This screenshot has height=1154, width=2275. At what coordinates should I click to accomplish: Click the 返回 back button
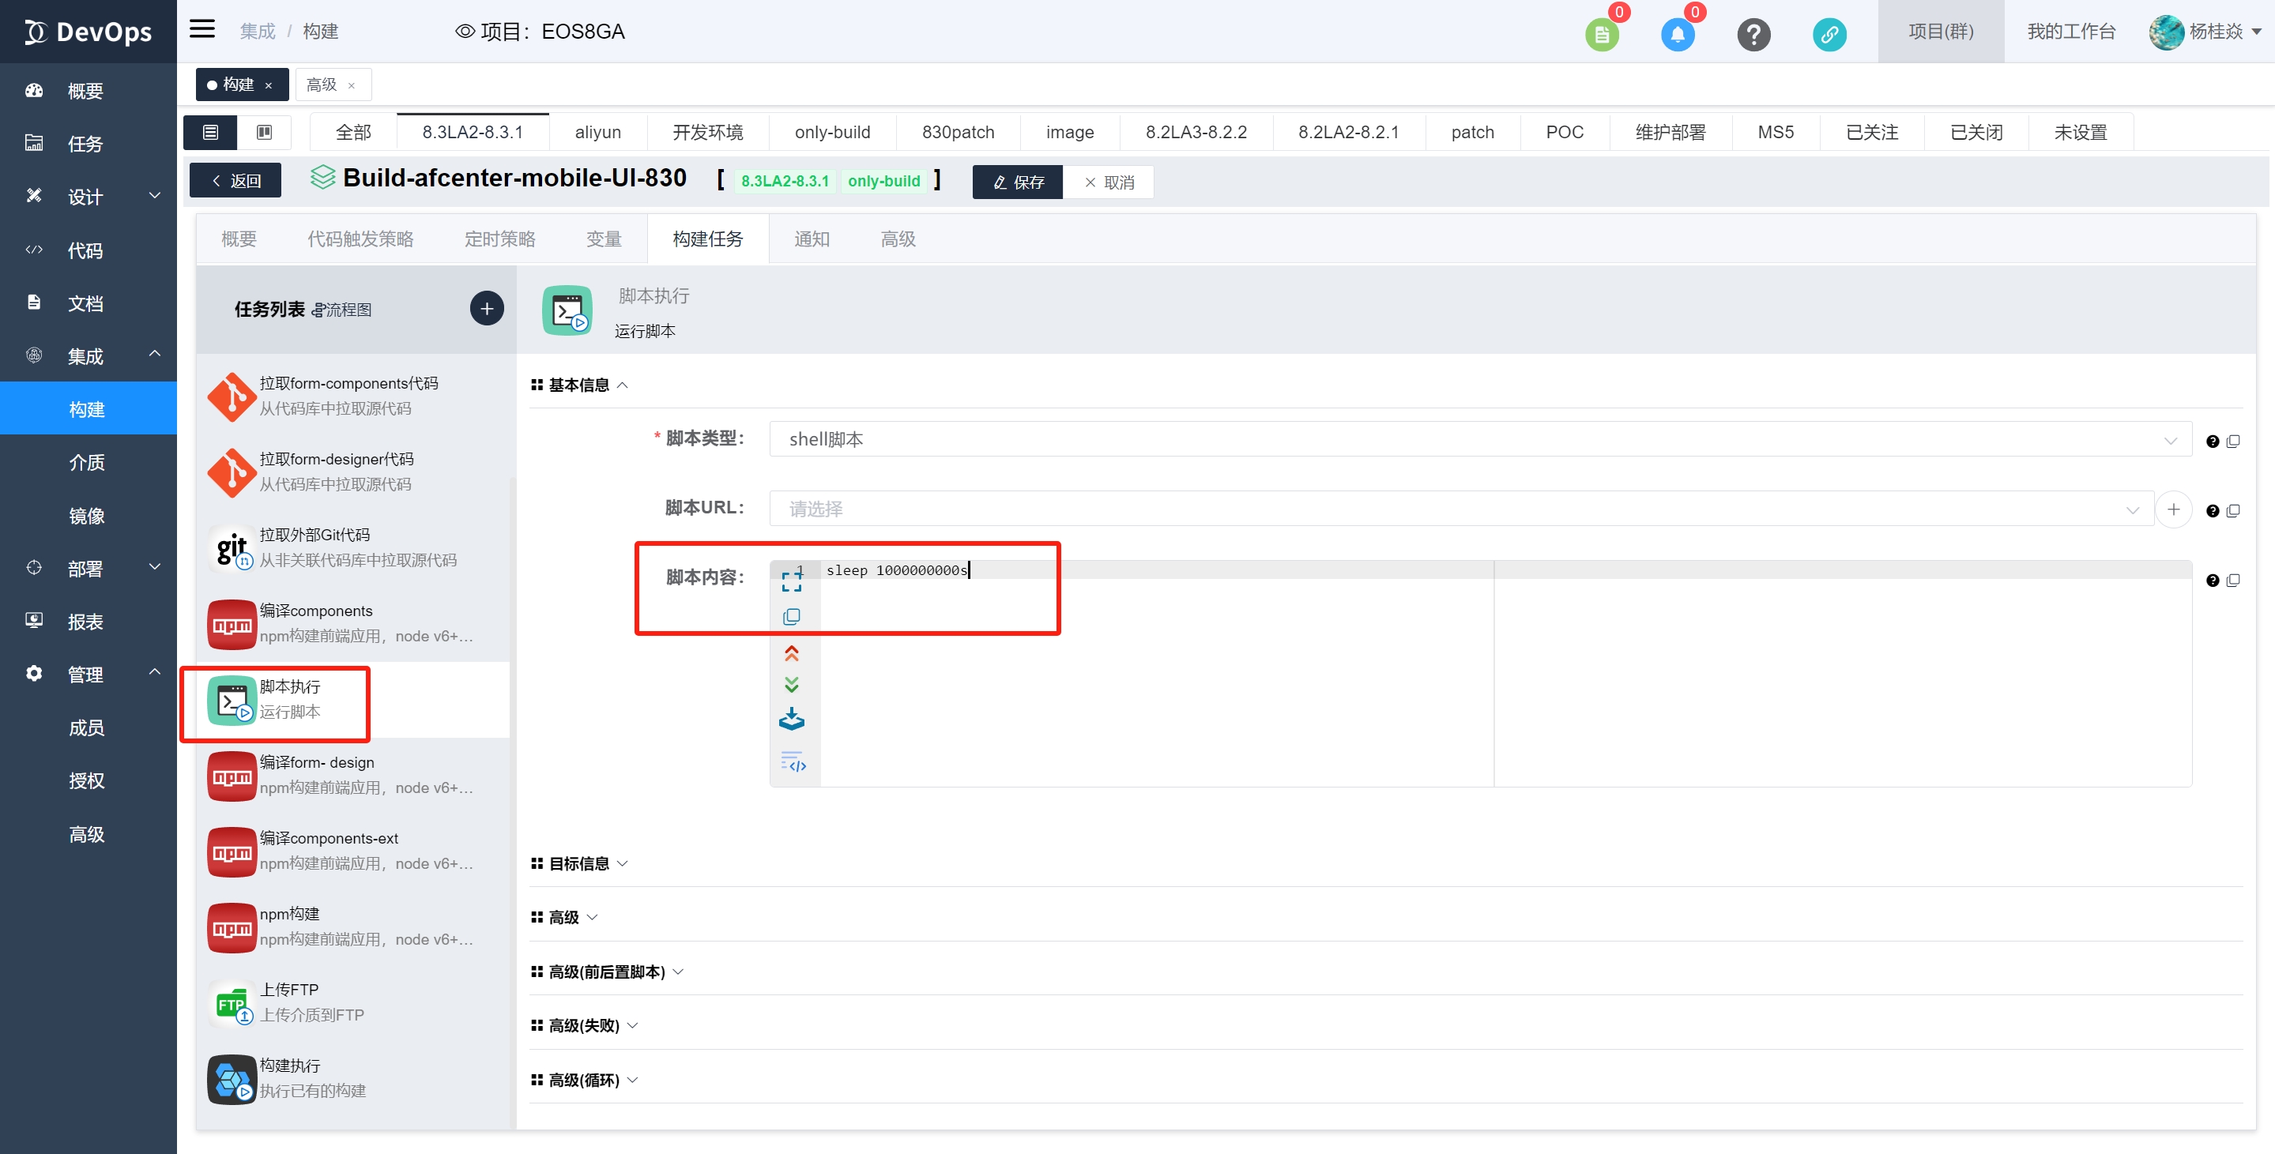pyautogui.click(x=235, y=181)
